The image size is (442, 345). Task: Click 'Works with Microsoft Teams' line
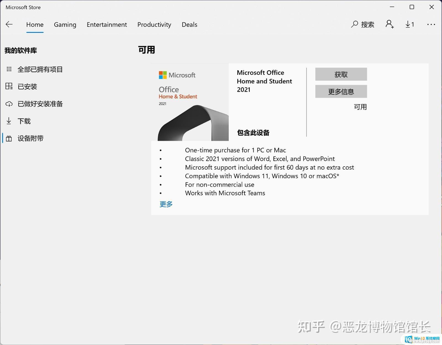[x=225, y=193]
